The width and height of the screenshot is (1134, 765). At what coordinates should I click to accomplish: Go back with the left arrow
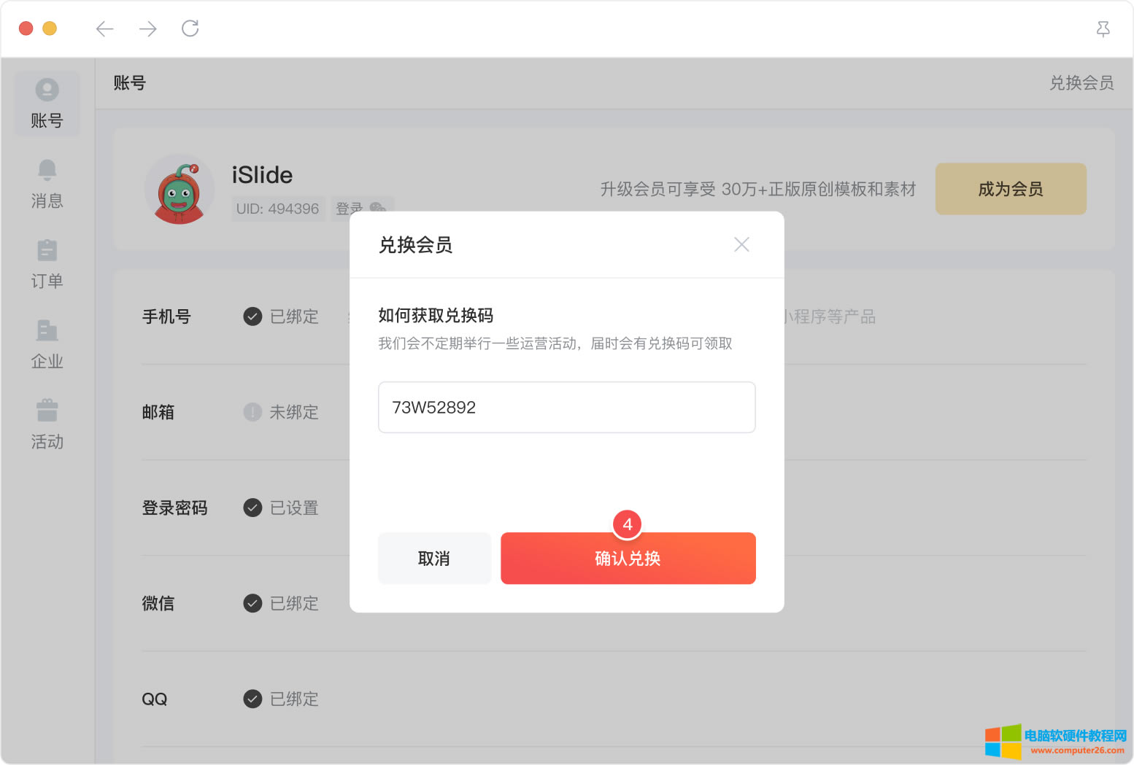point(105,28)
